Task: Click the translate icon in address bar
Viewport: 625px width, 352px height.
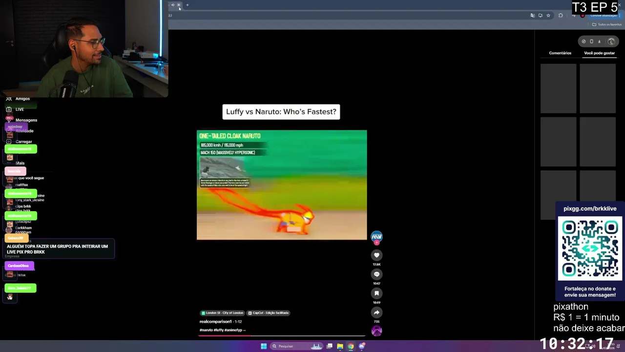Action: [x=532, y=16]
